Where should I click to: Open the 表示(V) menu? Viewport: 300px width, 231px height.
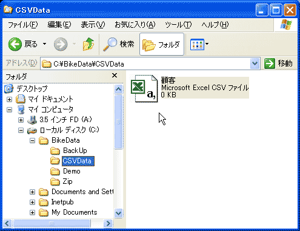click(x=93, y=25)
